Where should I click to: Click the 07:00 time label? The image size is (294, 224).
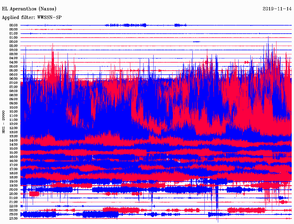(13, 83)
